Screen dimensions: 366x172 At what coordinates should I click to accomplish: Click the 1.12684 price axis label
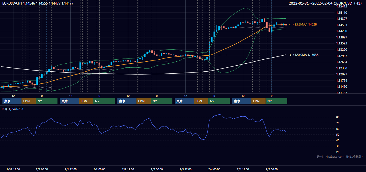[342, 62]
